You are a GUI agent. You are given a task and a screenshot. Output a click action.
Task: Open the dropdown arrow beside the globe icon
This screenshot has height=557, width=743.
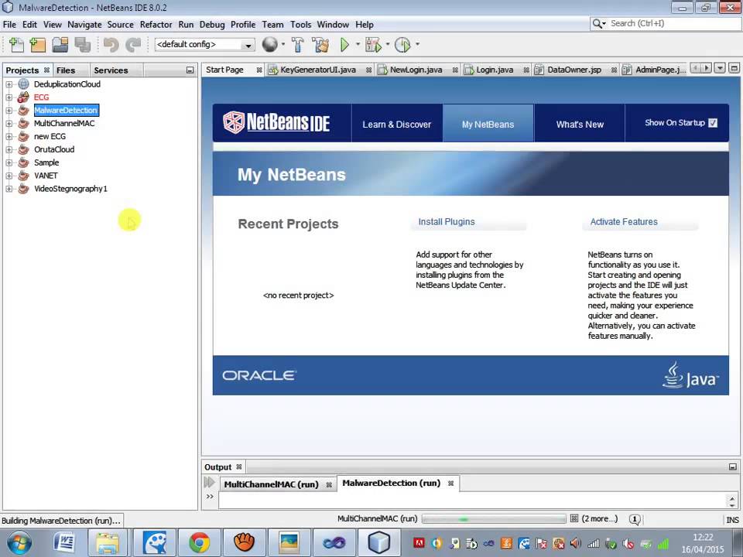click(x=283, y=45)
